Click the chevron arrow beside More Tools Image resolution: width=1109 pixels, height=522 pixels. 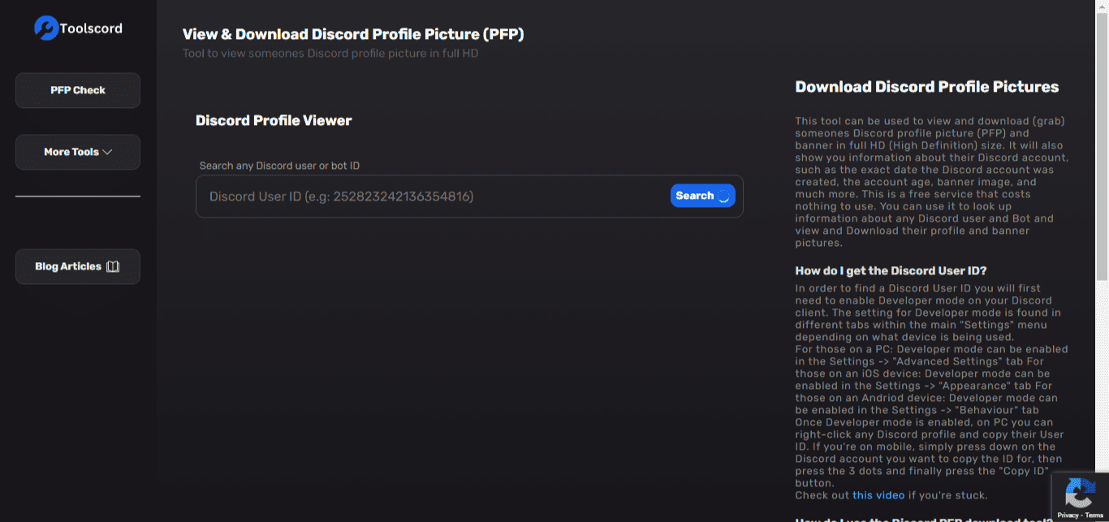tap(107, 152)
